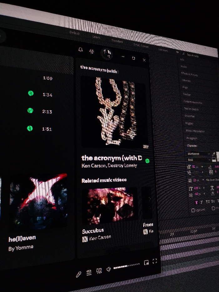Select the Character panel header
Viewport: 219px width, 292px height.
(192, 146)
